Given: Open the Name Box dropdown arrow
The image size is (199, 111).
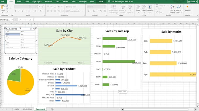Looking at the screenshot, I should [12, 20].
